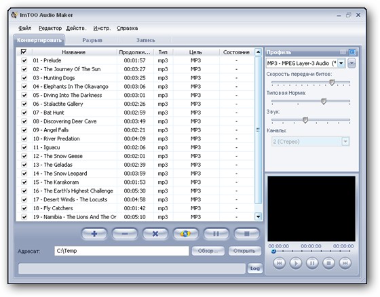Click the Открыть button

click(244, 251)
